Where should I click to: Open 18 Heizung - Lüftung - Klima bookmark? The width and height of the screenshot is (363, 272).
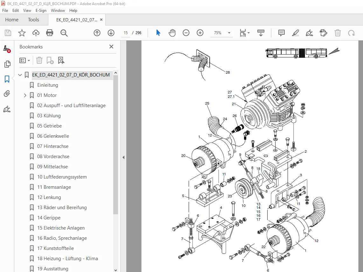pyautogui.click(x=67, y=259)
